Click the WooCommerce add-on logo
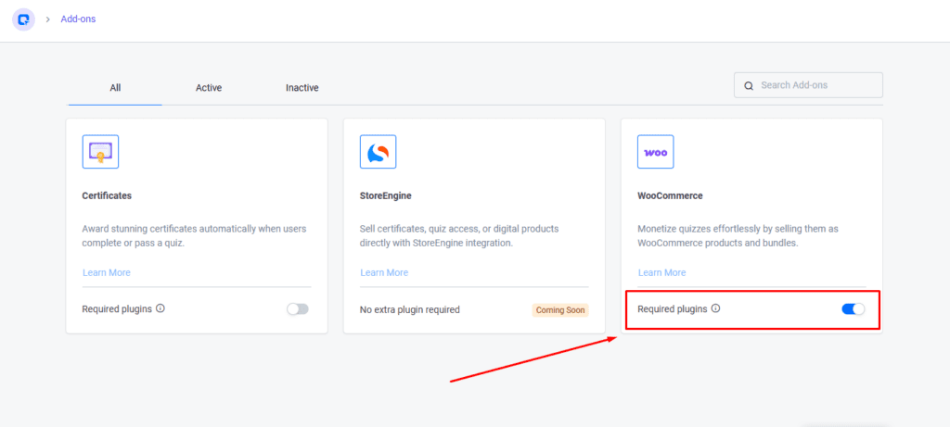 coord(656,151)
